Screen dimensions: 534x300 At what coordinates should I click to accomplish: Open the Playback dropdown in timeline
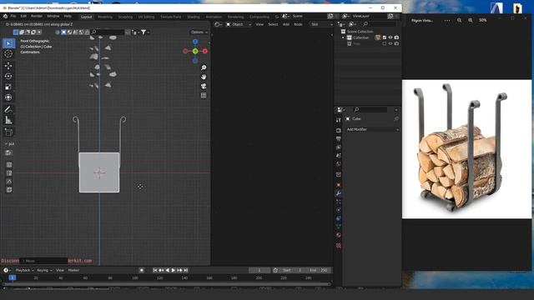(x=24, y=270)
